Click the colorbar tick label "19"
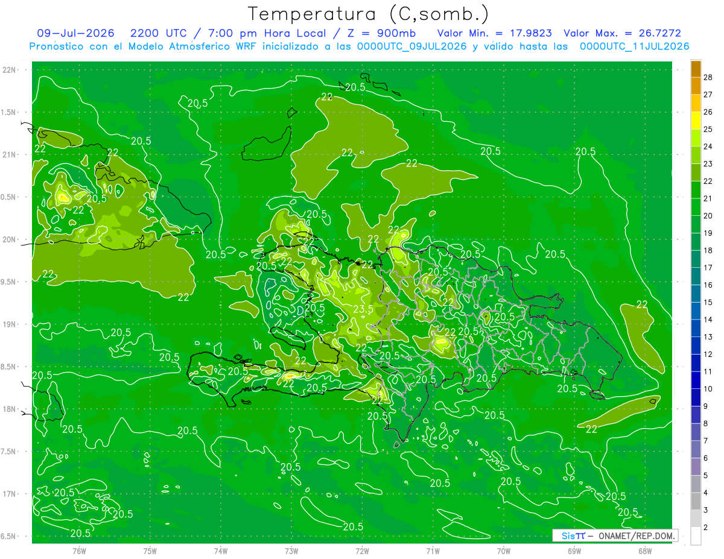 (x=708, y=233)
